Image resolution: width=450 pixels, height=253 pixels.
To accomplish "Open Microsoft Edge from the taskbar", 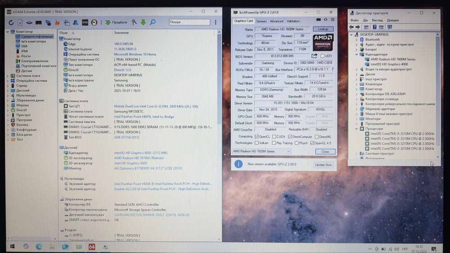I will point(39,247).
